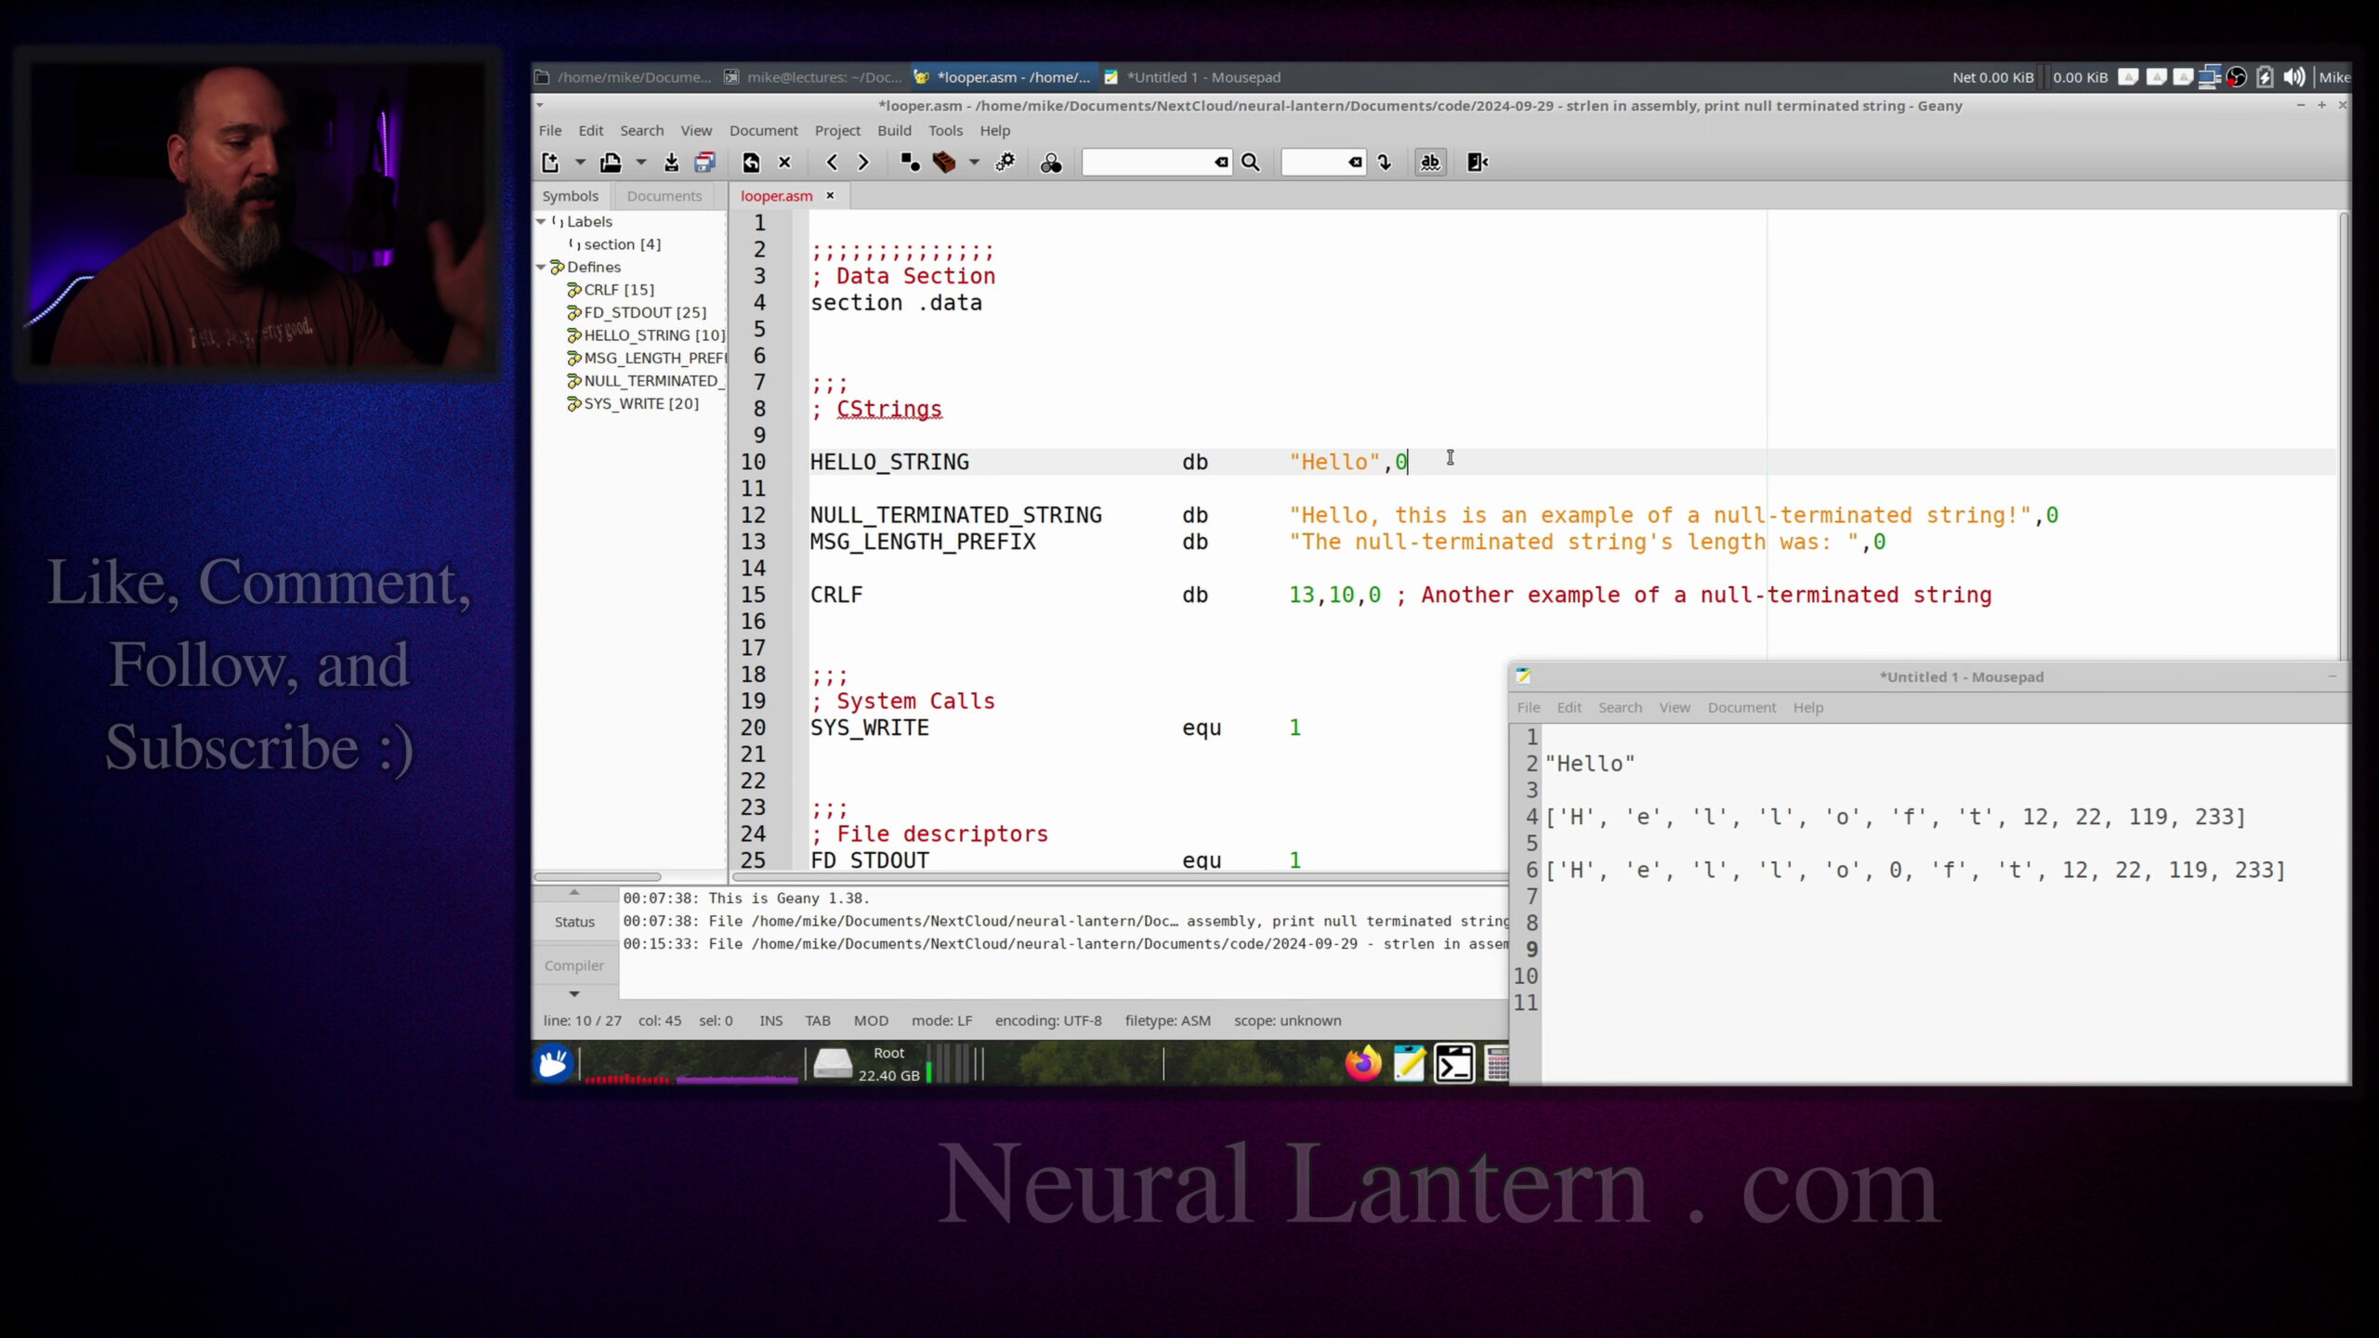Click the Build brick icon

(944, 163)
